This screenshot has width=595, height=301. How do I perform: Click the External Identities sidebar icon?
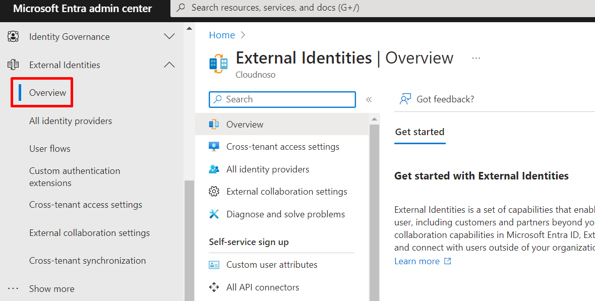13,65
